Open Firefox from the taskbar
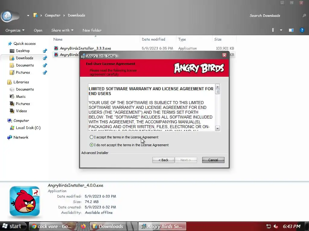 (x=83, y=226)
